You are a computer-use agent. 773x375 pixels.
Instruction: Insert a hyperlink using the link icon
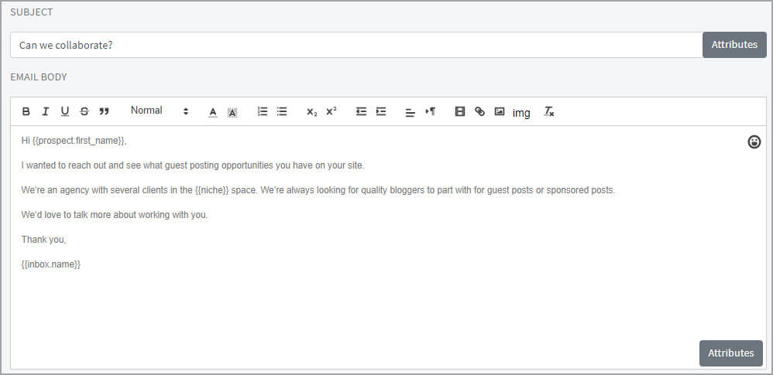point(479,111)
